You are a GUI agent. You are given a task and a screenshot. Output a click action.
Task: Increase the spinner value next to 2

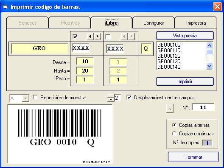111,96
